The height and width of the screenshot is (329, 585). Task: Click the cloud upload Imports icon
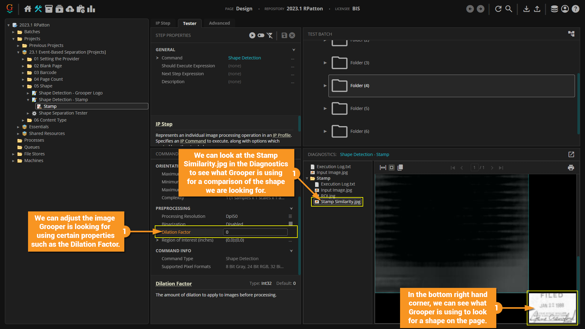[x=70, y=9]
